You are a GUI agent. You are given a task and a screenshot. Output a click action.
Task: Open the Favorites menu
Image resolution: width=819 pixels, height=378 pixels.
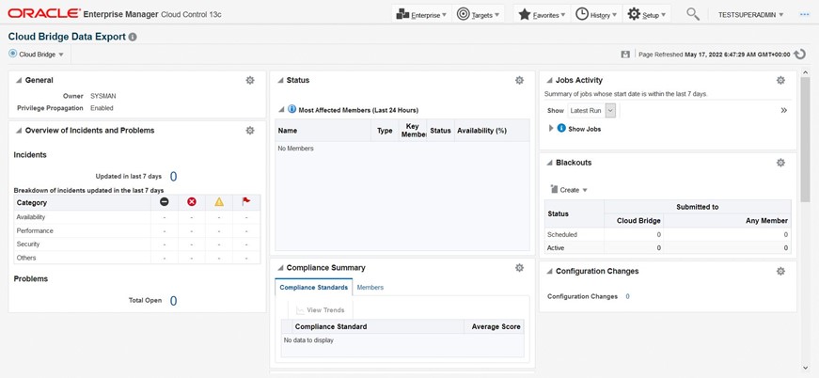pyautogui.click(x=541, y=15)
